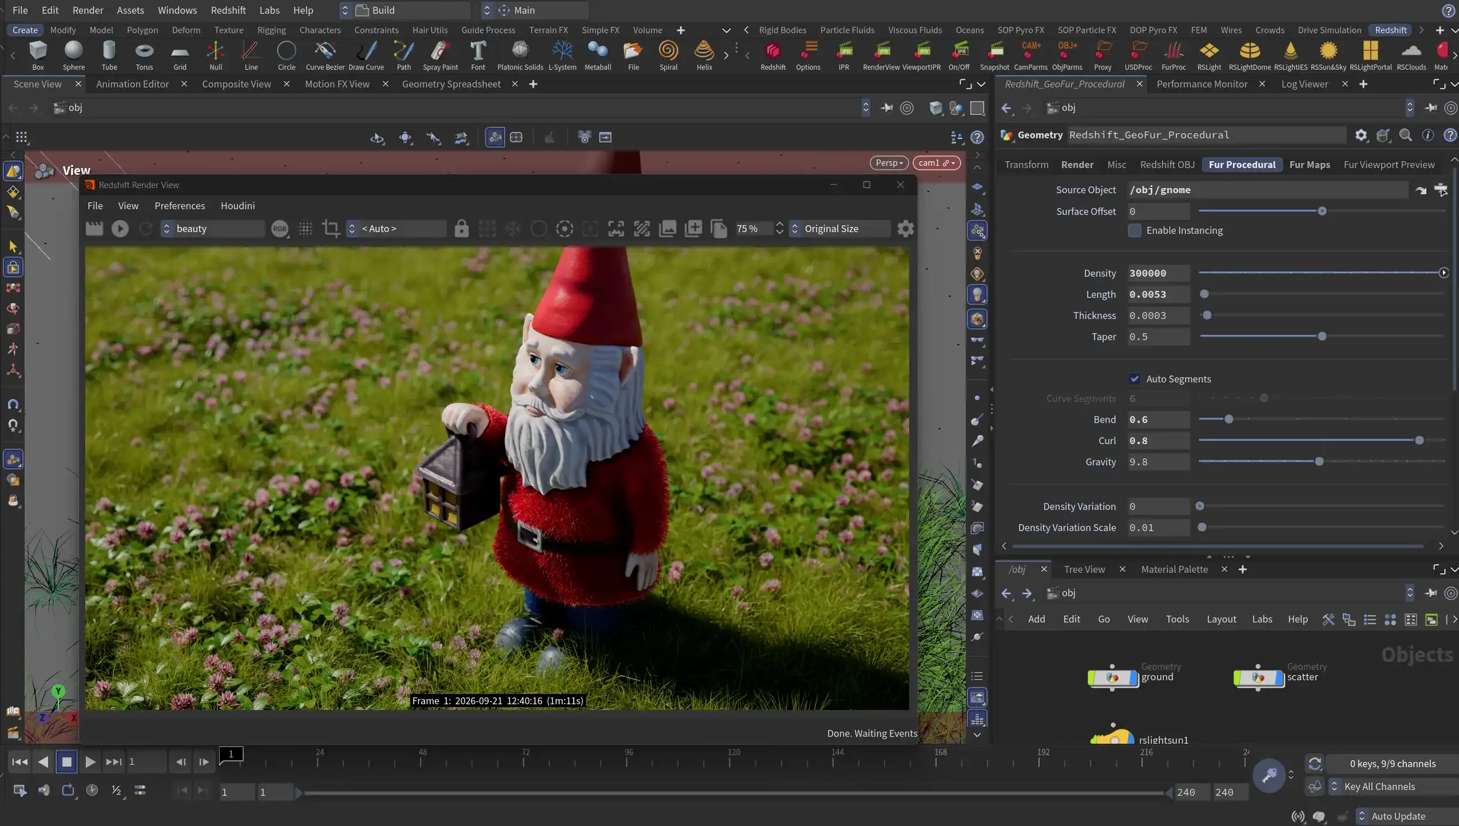Open the Geometry Spreadsheet tab
The image size is (1459, 826).
[451, 84]
